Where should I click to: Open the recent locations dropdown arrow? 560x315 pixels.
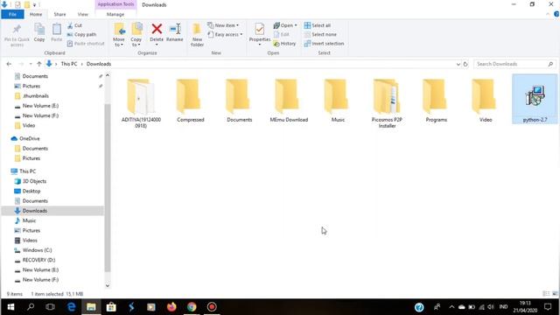[31, 64]
